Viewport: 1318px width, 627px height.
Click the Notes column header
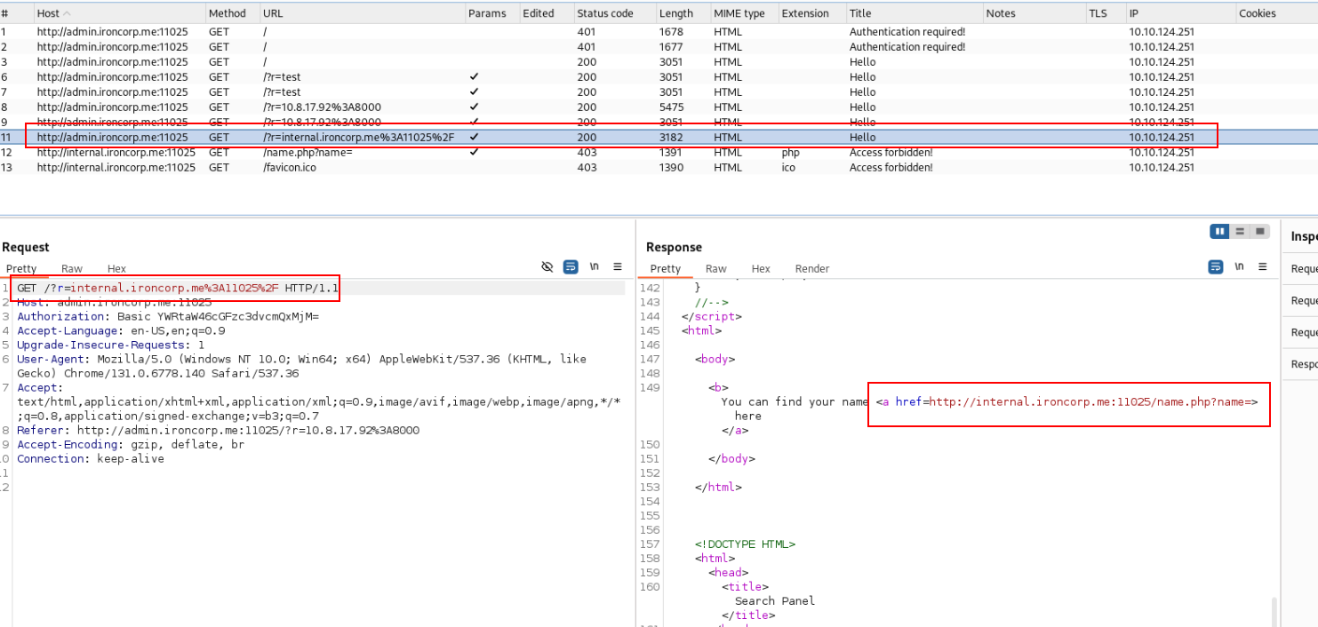pyautogui.click(x=1034, y=13)
